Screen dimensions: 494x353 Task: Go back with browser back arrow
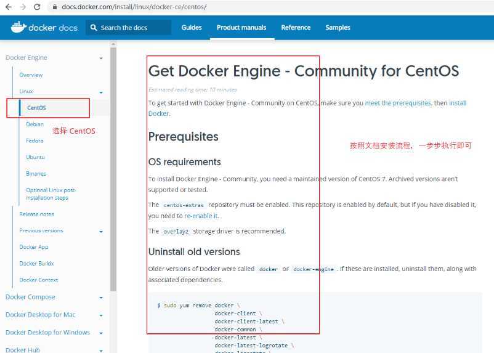pos(9,7)
